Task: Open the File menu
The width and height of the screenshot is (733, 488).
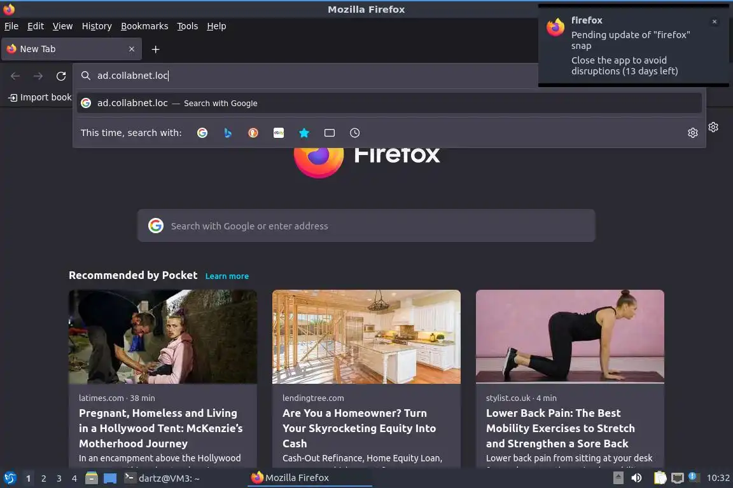Action: point(11,26)
